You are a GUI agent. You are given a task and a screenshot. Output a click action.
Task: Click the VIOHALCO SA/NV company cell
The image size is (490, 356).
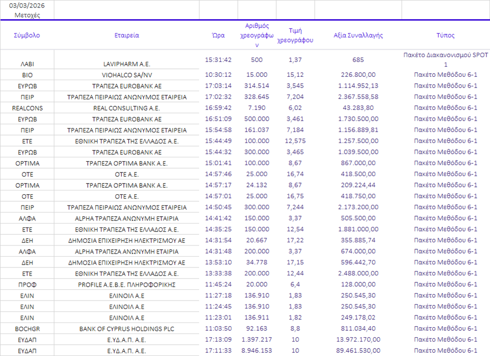click(127, 75)
